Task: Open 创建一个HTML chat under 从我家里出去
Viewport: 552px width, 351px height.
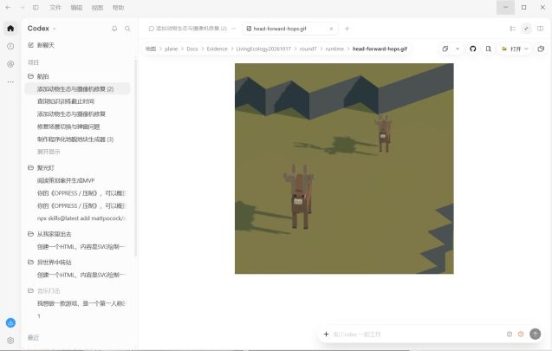Action: (77, 247)
